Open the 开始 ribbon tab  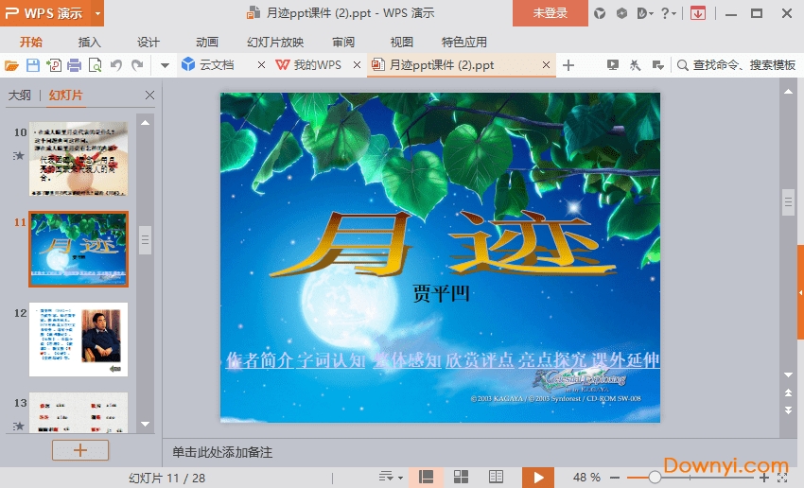tap(31, 42)
